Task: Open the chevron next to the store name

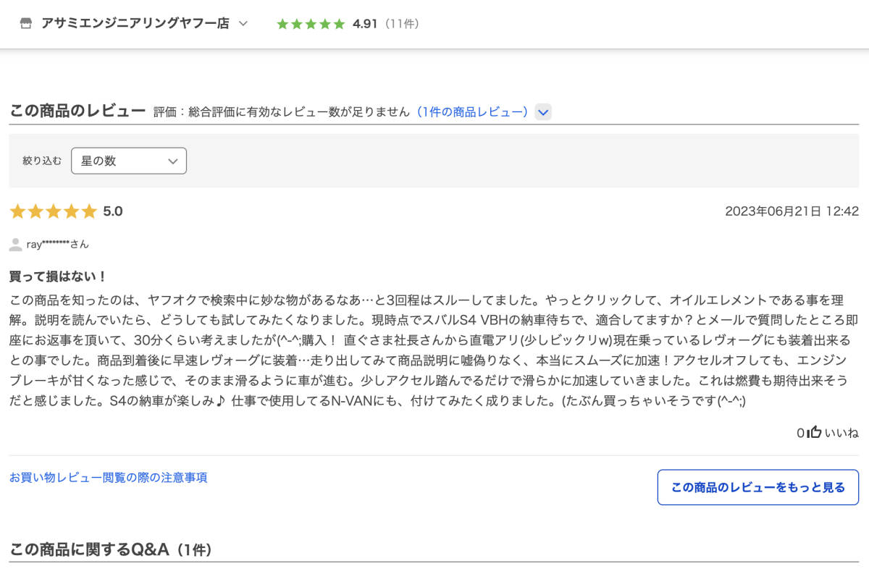Action: tap(243, 22)
